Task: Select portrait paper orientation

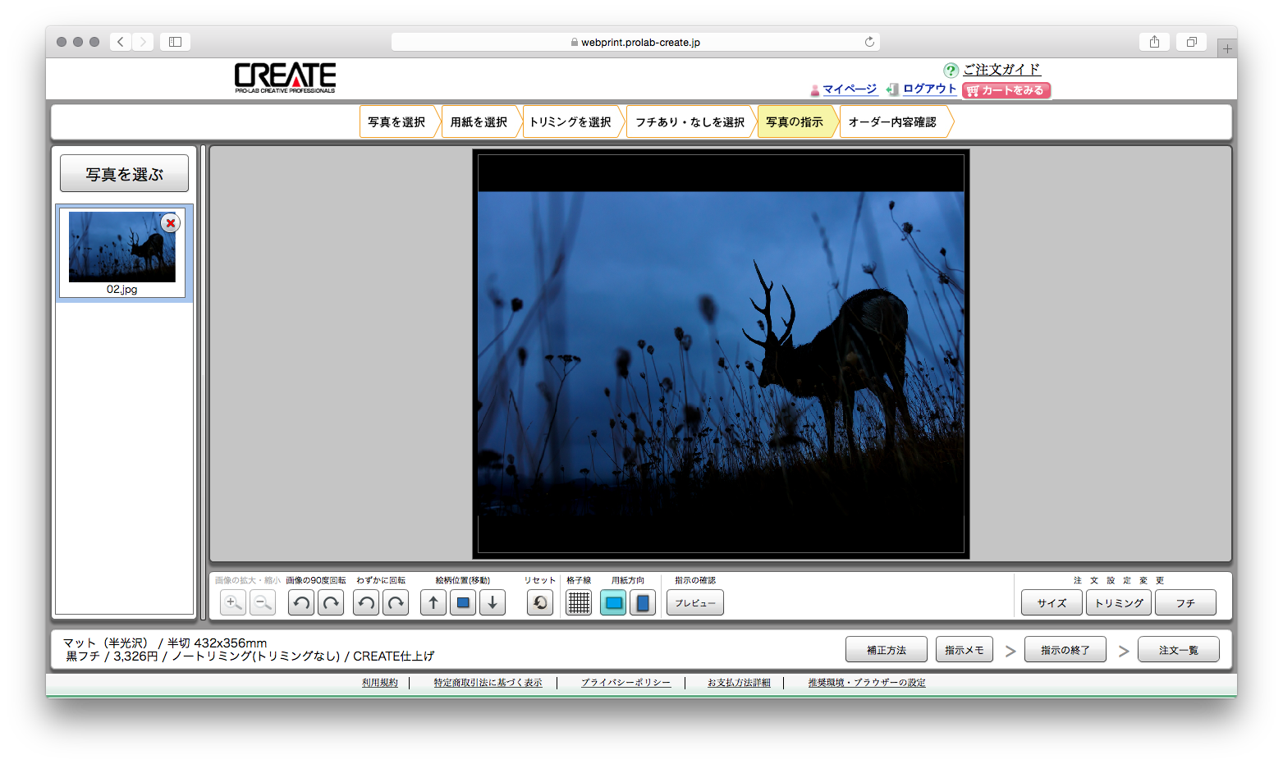Action: (x=643, y=603)
